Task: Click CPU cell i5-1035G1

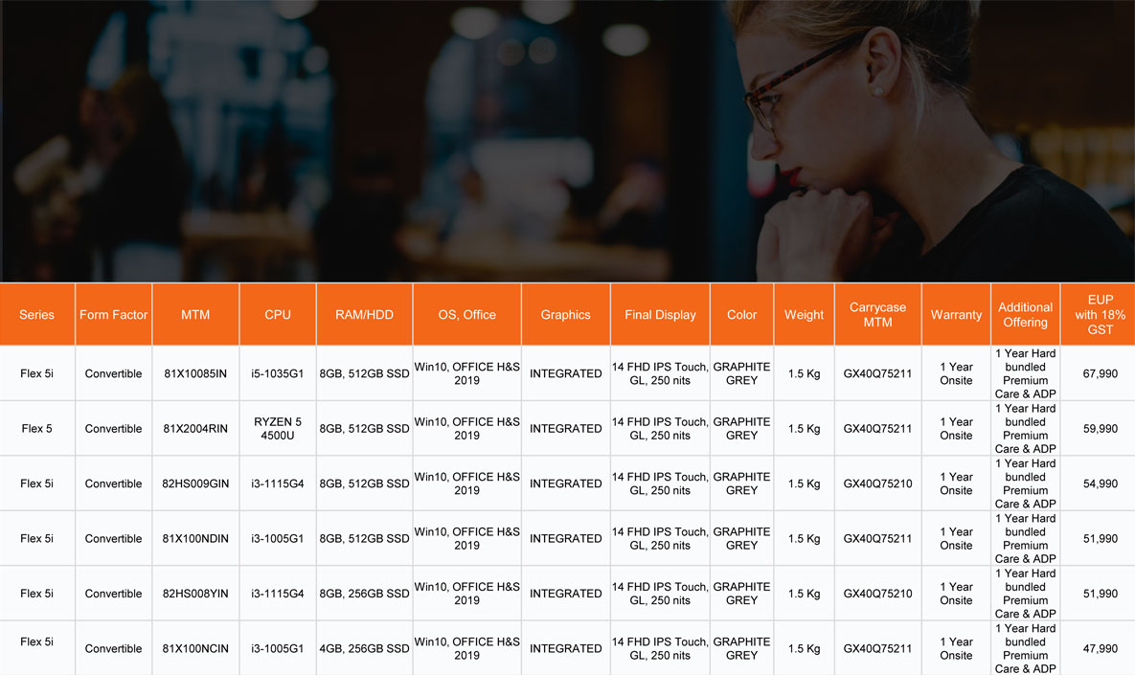Action: tap(277, 373)
